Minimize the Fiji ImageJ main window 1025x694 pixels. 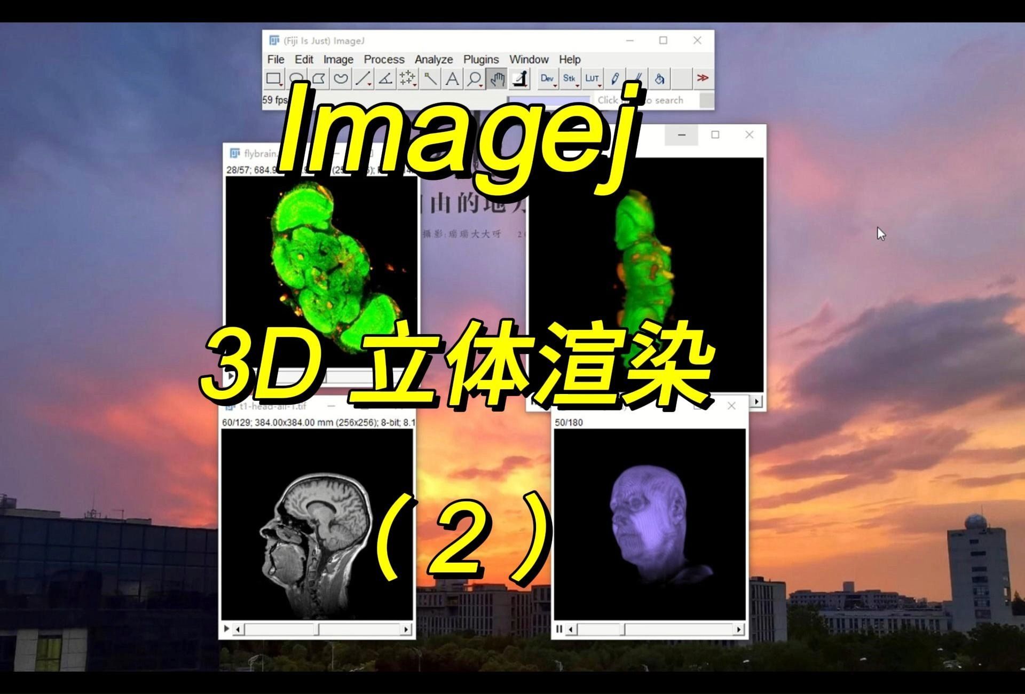[630, 41]
